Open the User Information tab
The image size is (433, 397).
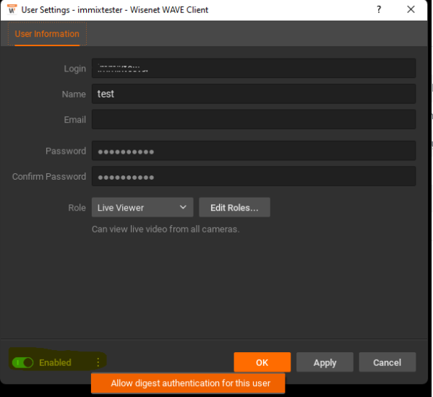coord(47,34)
